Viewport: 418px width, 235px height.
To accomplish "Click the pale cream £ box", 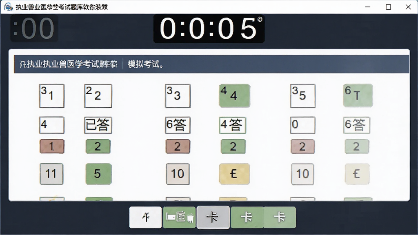I will tap(357, 174).
